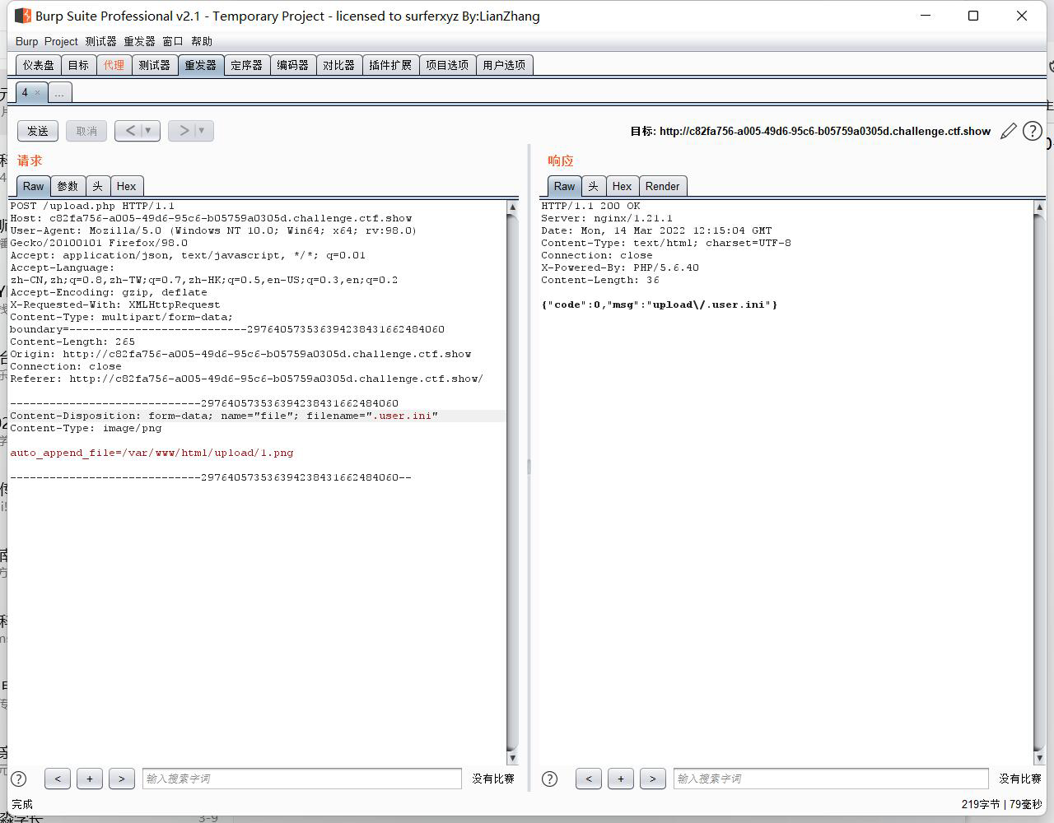Add new repeater tab with ... tab

[59, 93]
